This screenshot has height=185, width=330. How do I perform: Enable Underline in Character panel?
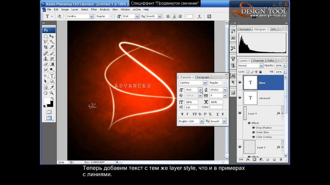217,114
